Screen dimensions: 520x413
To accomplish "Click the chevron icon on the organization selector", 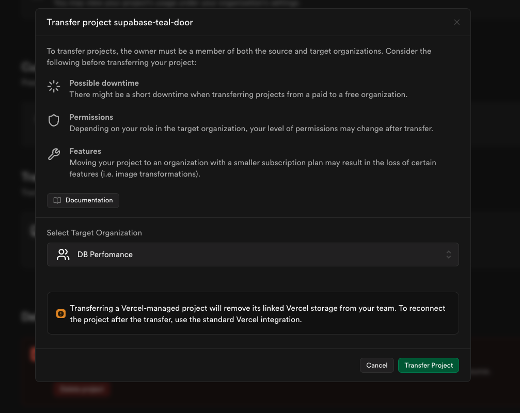I will click(448, 255).
